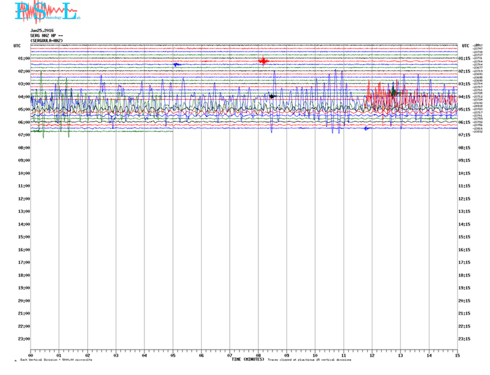This screenshot has height=375, width=490.
Task: Select minute 00 on the bottom time axis
Action: [x=31, y=355]
